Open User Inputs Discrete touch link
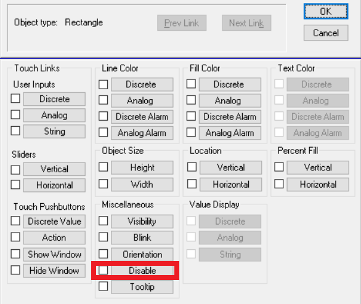Image resolution: width=361 pixels, height=304 pixels. (x=54, y=99)
